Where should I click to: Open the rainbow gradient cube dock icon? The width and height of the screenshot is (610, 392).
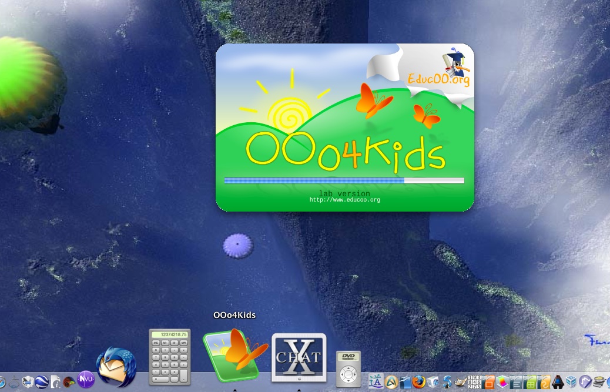[502, 382]
